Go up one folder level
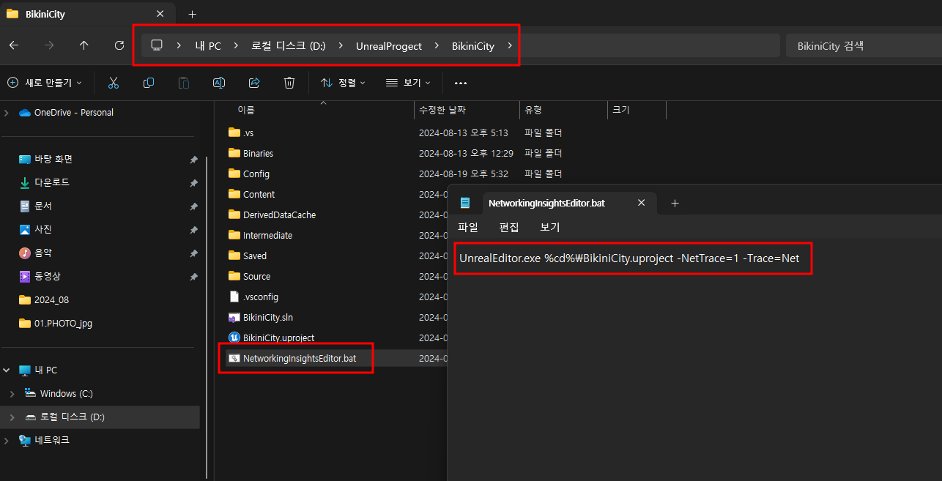Viewport: 942px width, 481px height. point(84,45)
